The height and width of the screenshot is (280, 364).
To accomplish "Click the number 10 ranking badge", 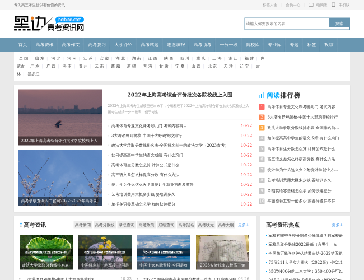I will (262, 201).
